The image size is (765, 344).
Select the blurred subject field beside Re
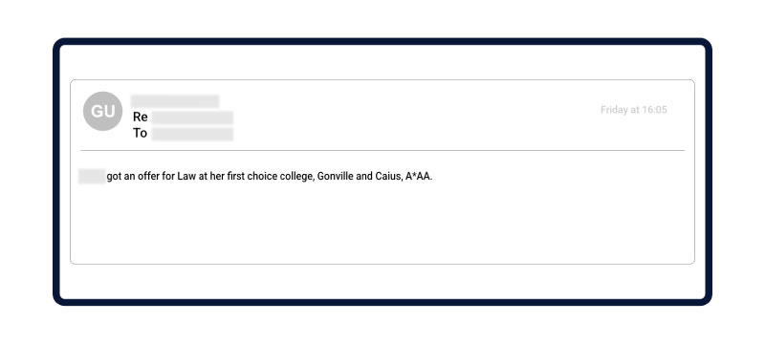[x=192, y=118]
